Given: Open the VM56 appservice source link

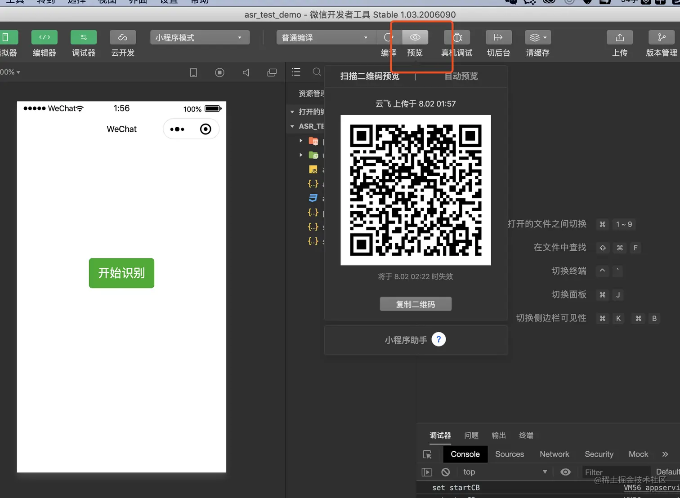Looking at the screenshot, I should click(652, 488).
